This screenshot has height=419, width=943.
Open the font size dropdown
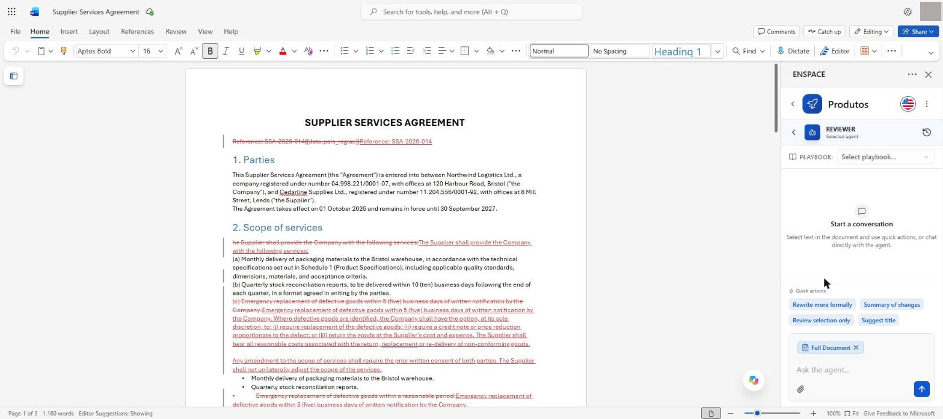[161, 51]
